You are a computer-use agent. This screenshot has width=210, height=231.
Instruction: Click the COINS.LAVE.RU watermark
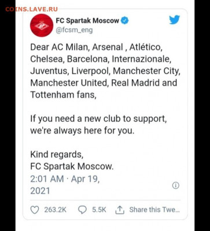(x=31, y=9)
